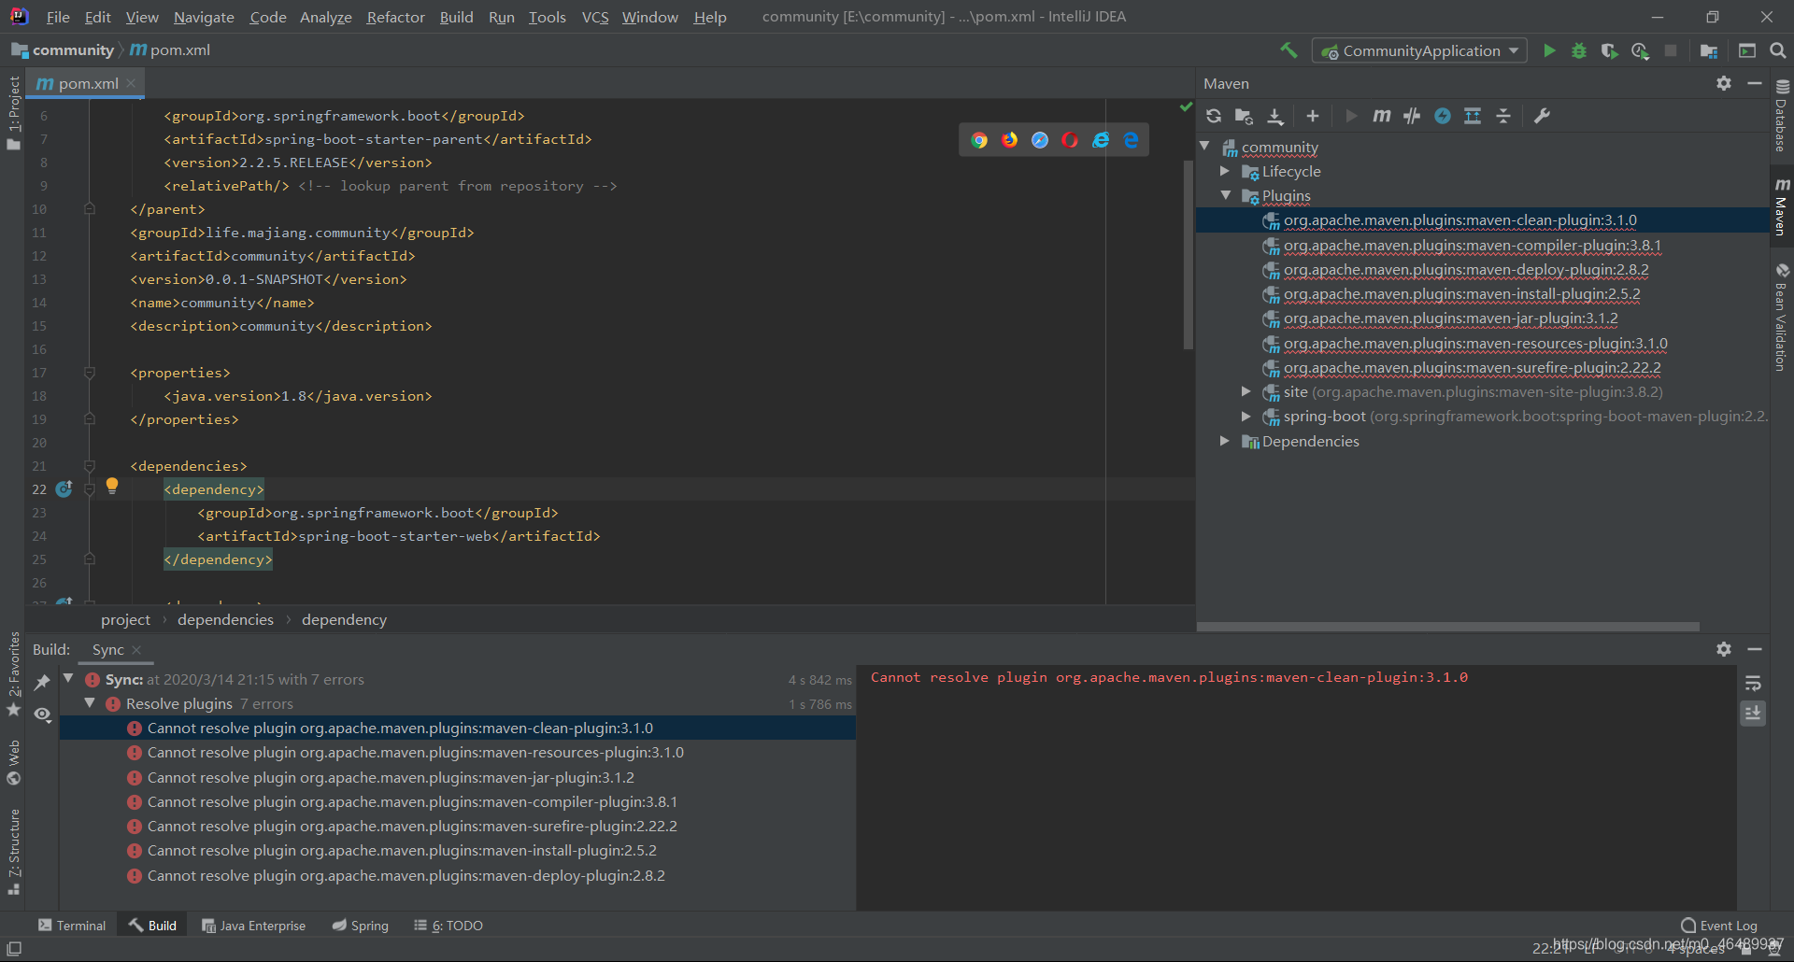Click the editor vertical scrollbar
The image size is (1794, 962).
coord(1189,254)
